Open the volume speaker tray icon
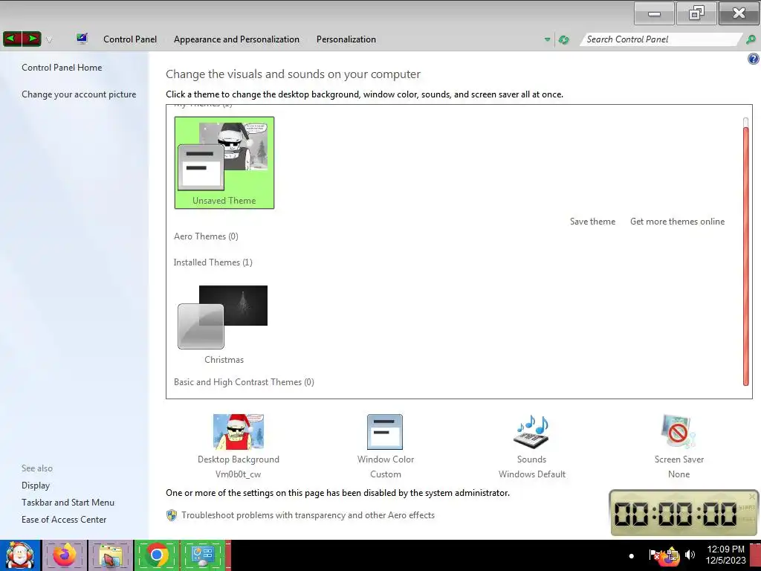Screen dimensions: 761x571 coord(690,555)
